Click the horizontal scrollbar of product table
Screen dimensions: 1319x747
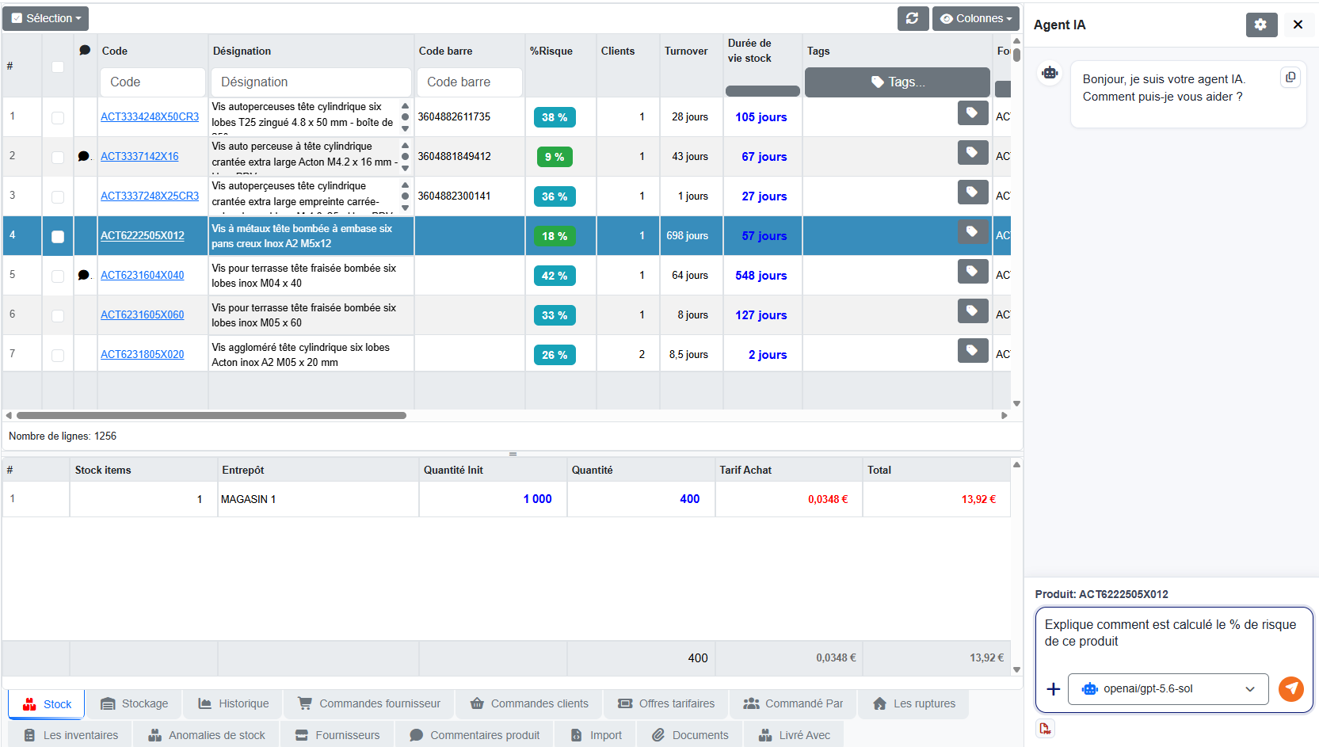212,415
